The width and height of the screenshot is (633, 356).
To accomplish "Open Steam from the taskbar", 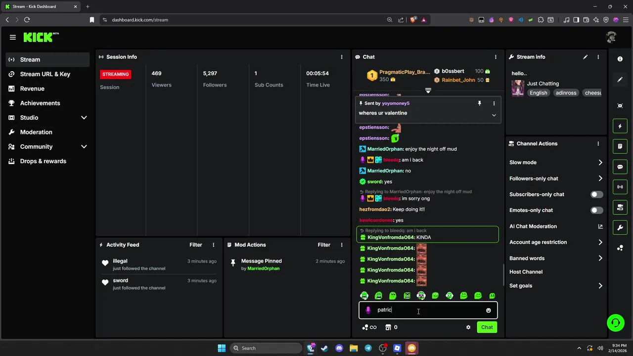I will pos(324,348).
